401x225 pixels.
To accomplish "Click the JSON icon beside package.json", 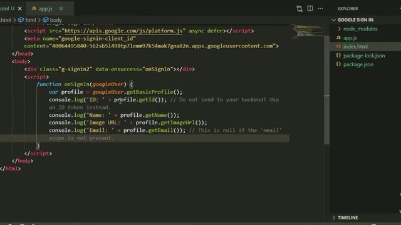I will (x=338, y=64).
